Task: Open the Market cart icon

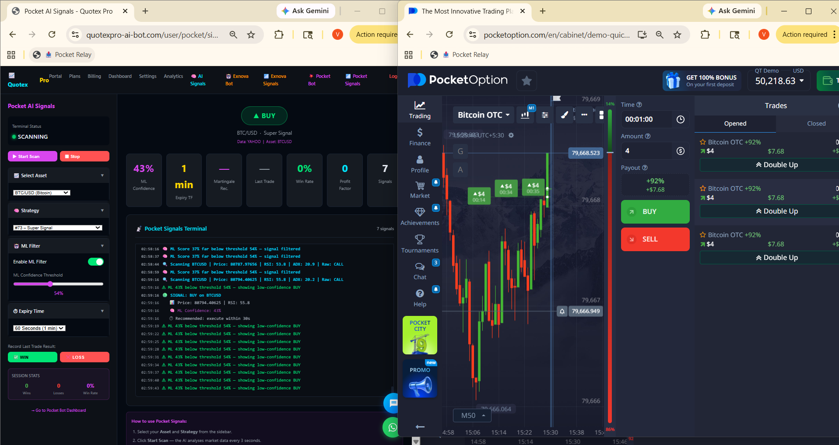Action: pos(420,190)
